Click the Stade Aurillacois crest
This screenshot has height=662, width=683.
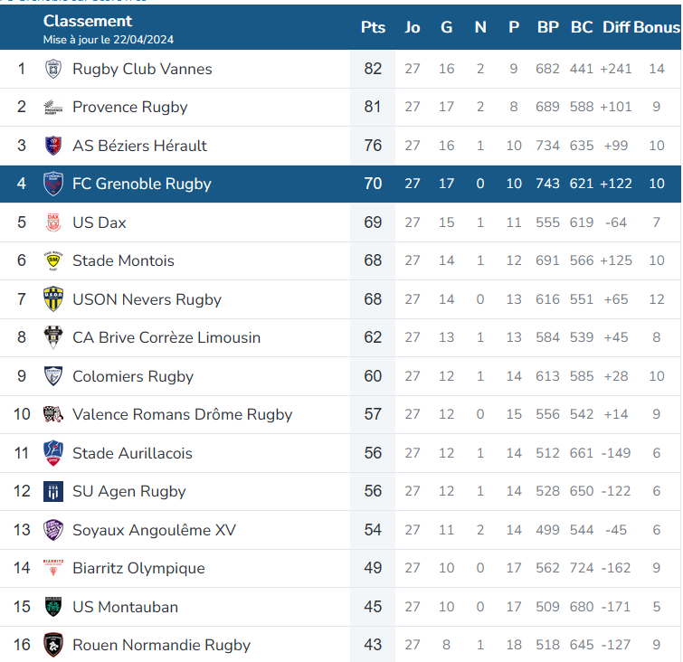[x=53, y=453]
